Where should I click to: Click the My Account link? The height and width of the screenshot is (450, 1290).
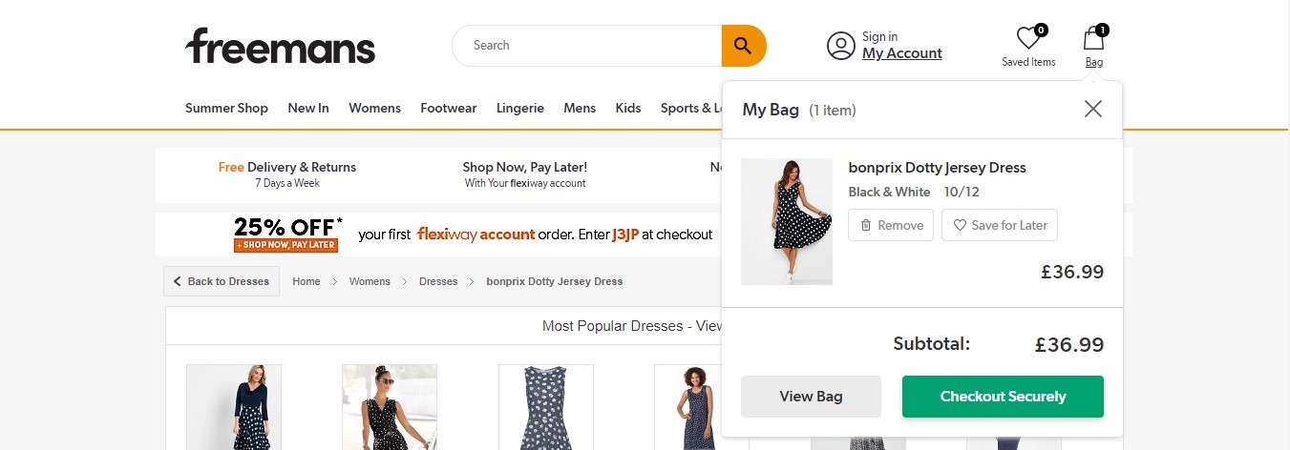pos(901,53)
